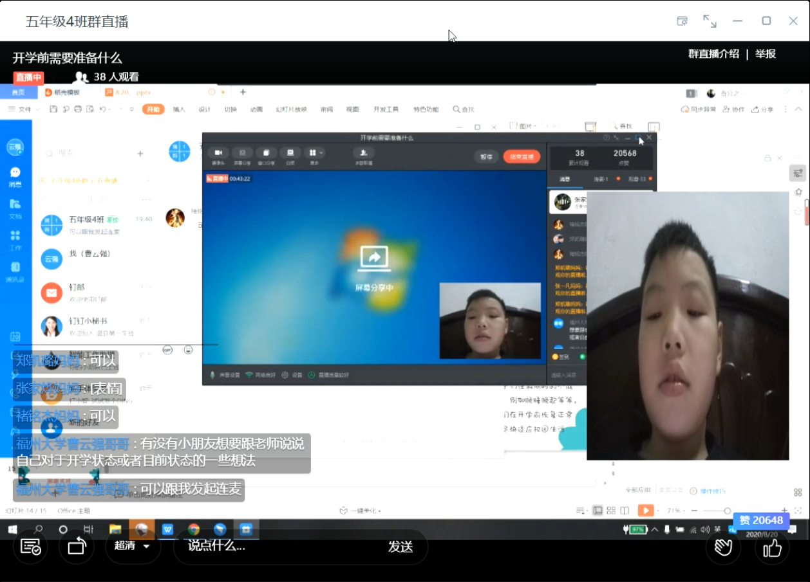This screenshot has height=582, width=810.
Task: Open the task list icon at bottom left
Action: tap(31, 547)
